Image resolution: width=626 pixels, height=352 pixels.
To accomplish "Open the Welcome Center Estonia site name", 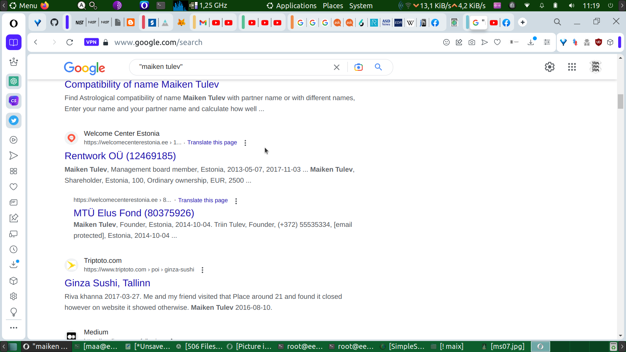I will (122, 133).
